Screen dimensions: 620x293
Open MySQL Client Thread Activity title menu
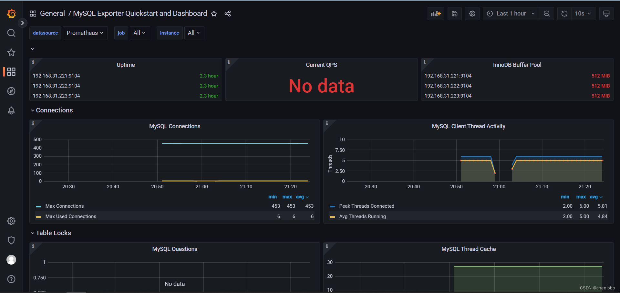coord(469,126)
